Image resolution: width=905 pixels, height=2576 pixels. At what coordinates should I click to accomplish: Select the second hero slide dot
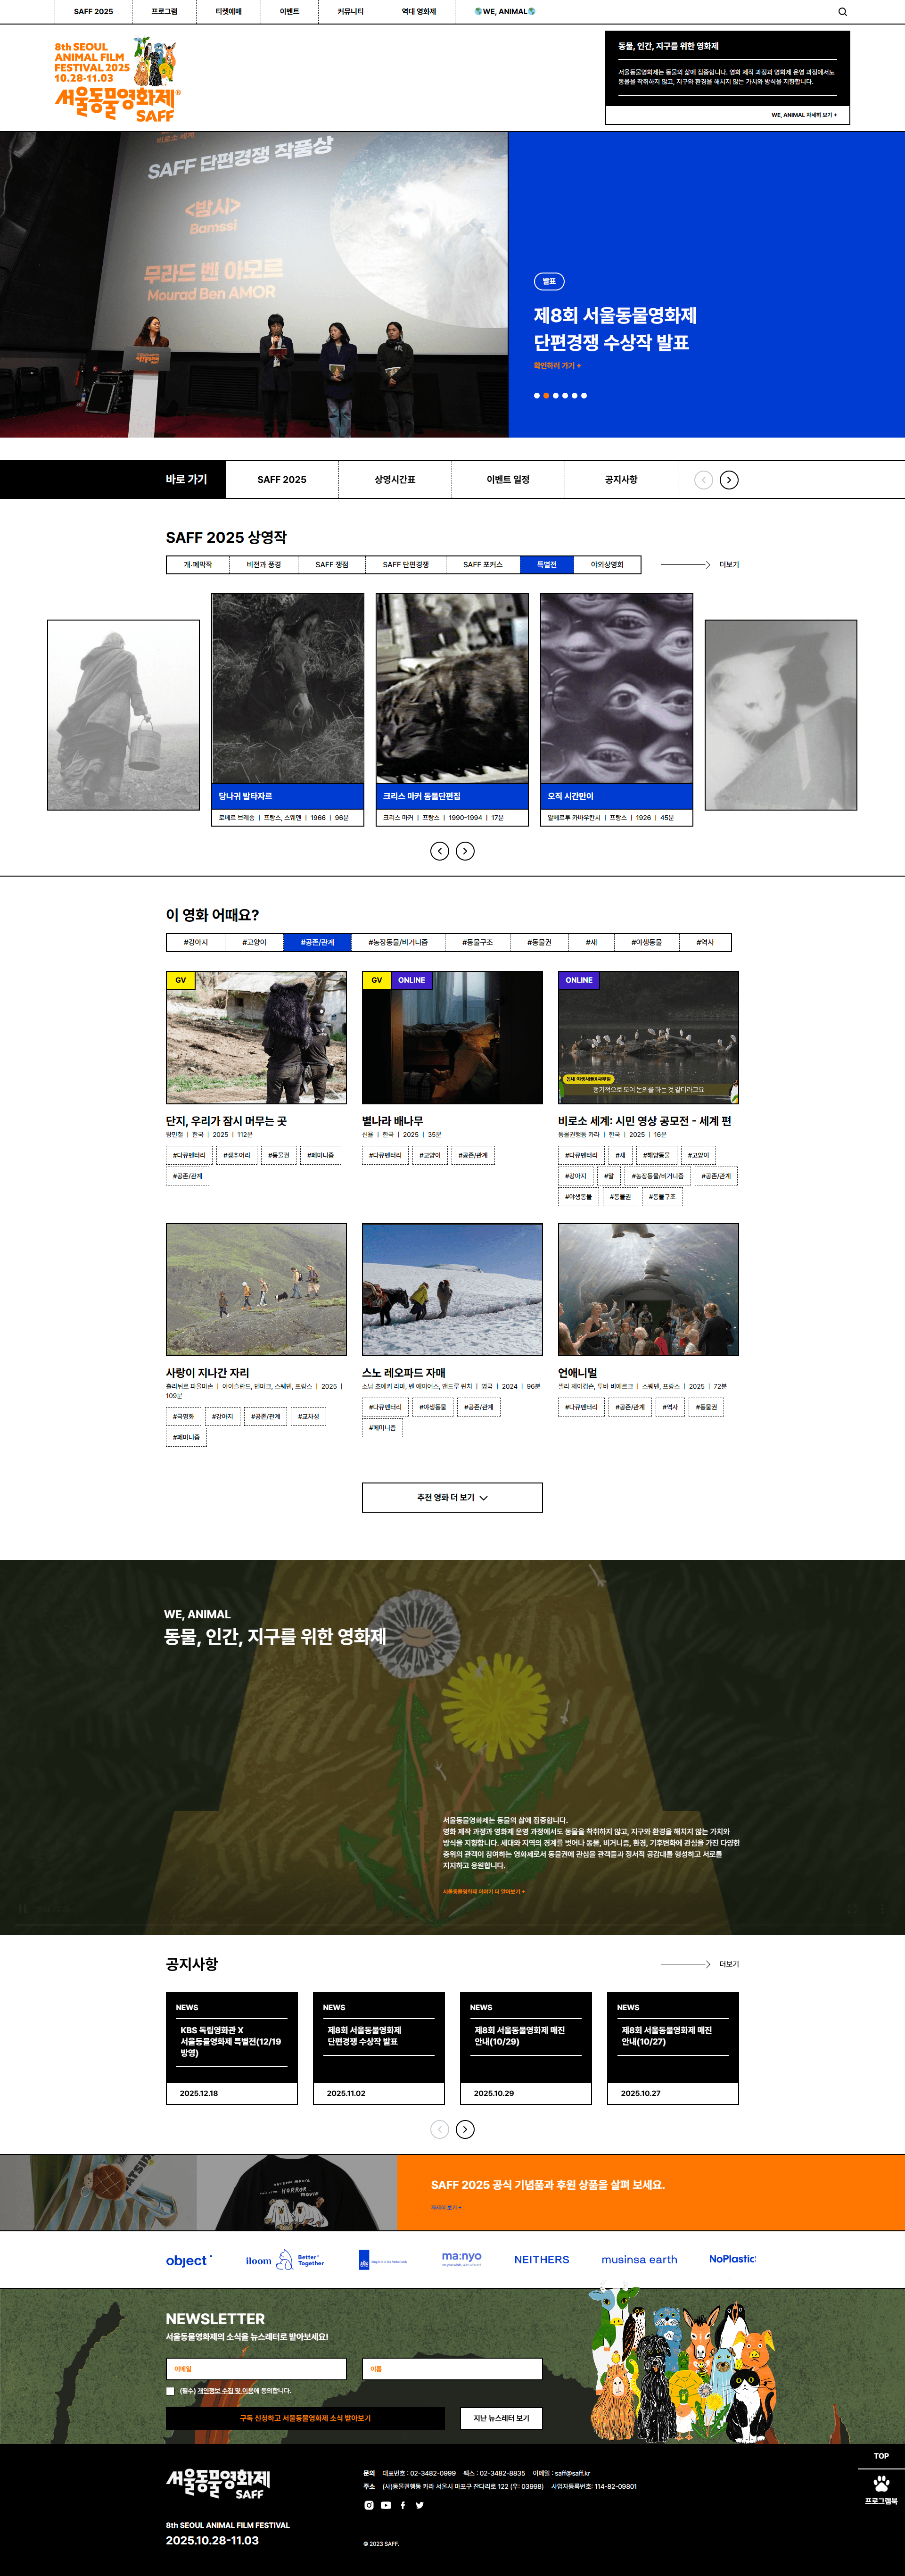tap(546, 396)
